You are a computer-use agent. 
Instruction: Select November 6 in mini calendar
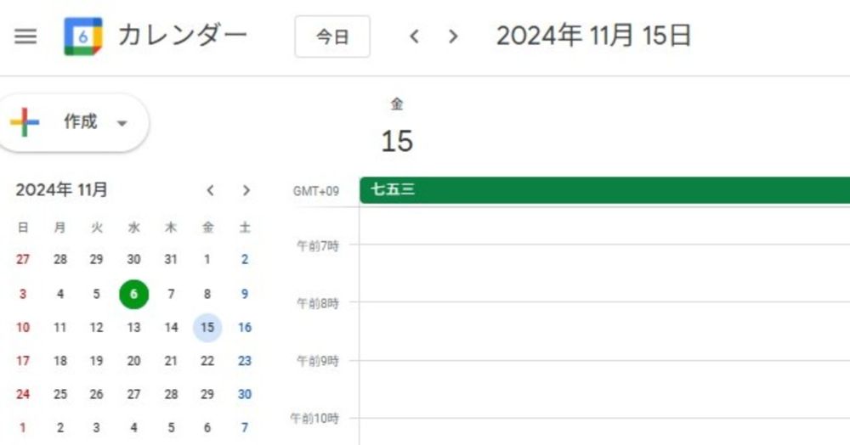click(x=133, y=294)
